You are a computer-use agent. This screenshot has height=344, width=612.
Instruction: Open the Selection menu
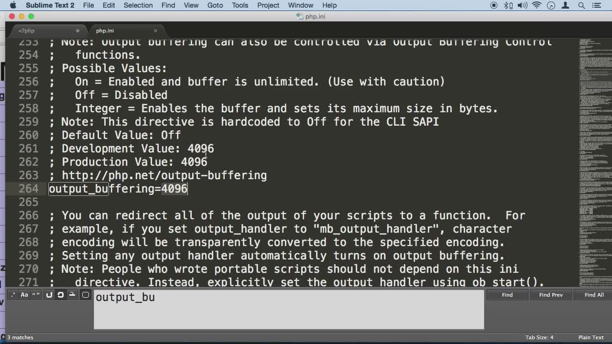click(x=138, y=5)
